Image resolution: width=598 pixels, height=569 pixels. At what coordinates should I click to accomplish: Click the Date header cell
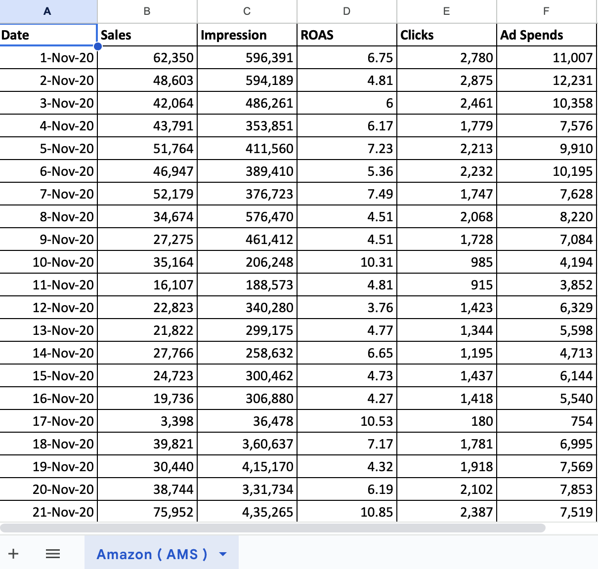(48, 35)
